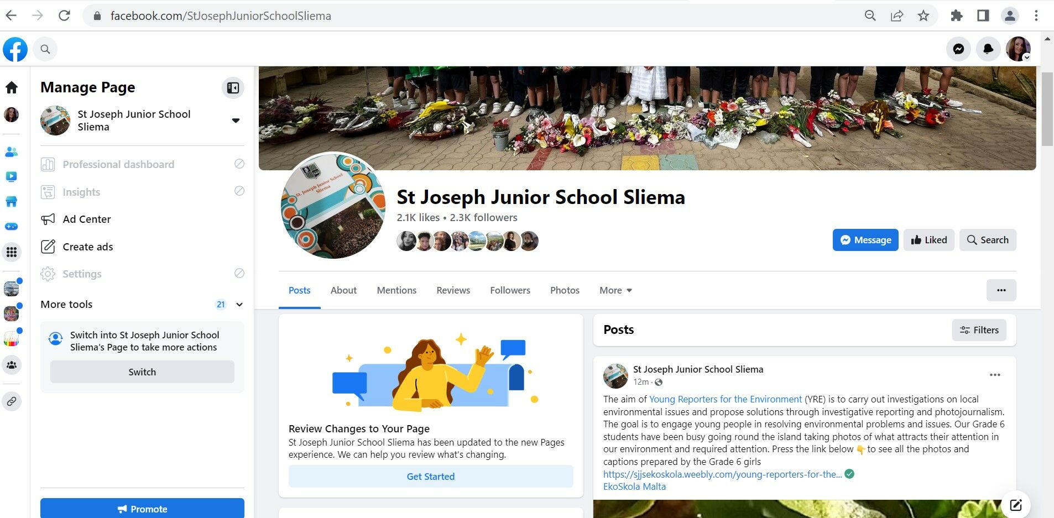Screen dimensions: 1054x518
Task: Open post Filters button
Action: pyautogui.click(x=979, y=330)
